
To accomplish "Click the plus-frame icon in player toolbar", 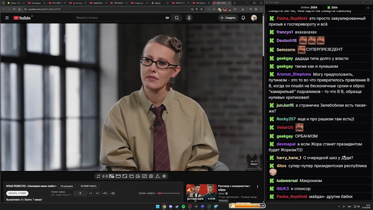I will click(145, 176).
